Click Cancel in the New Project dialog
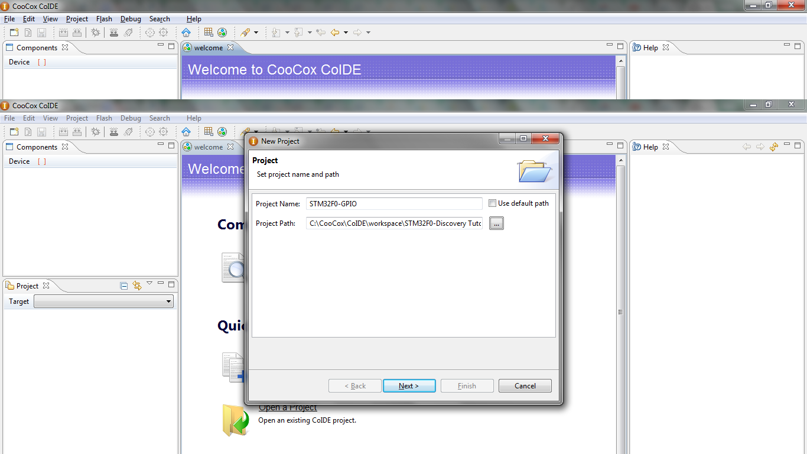Viewport: 807px width, 454px height. point(525,386)
